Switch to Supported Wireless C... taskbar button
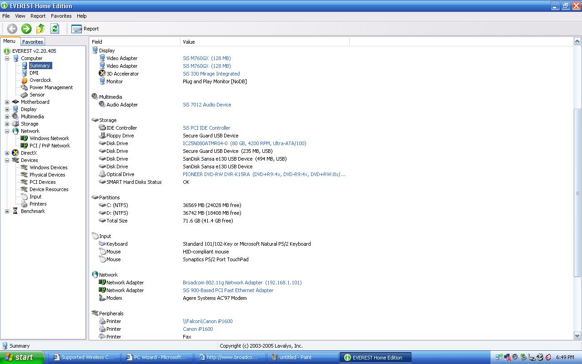 (x=85, y=358)
